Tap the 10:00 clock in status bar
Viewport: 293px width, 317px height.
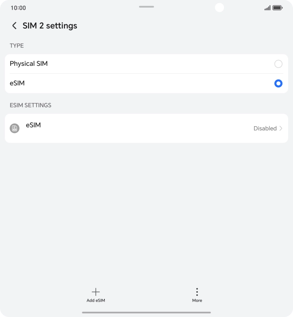pos(18,8)
